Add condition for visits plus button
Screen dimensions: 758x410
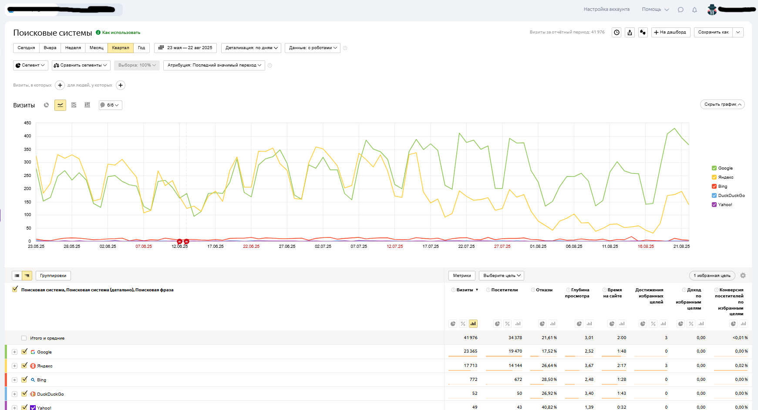click(60, 85)
